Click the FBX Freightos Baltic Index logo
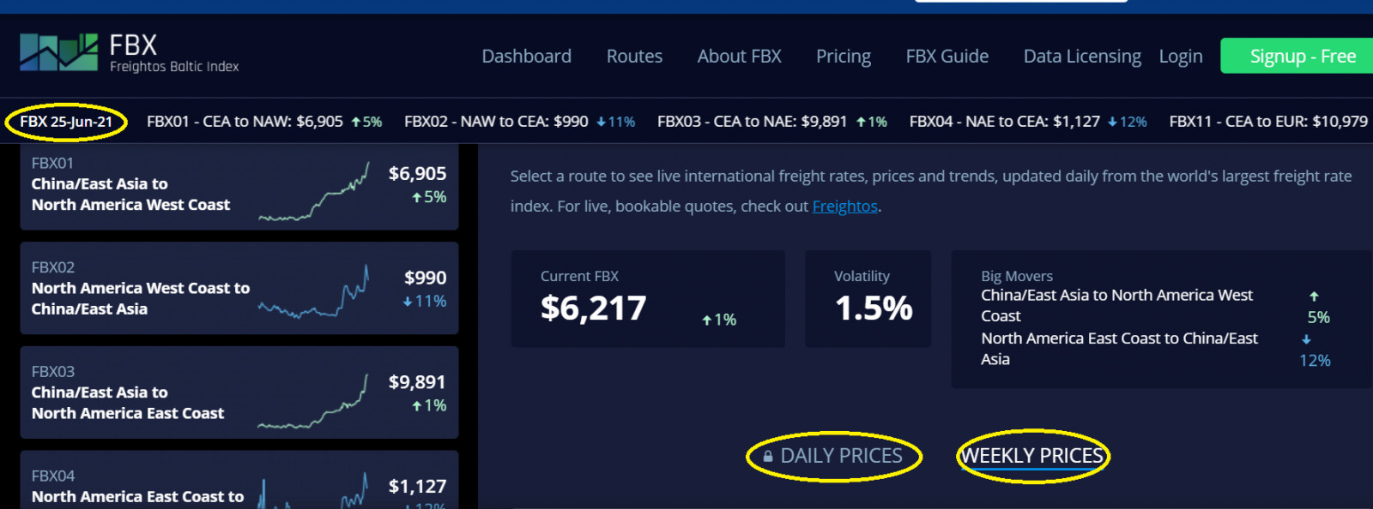The height and width of the screenshot is (509, 1373). point(129,53)
